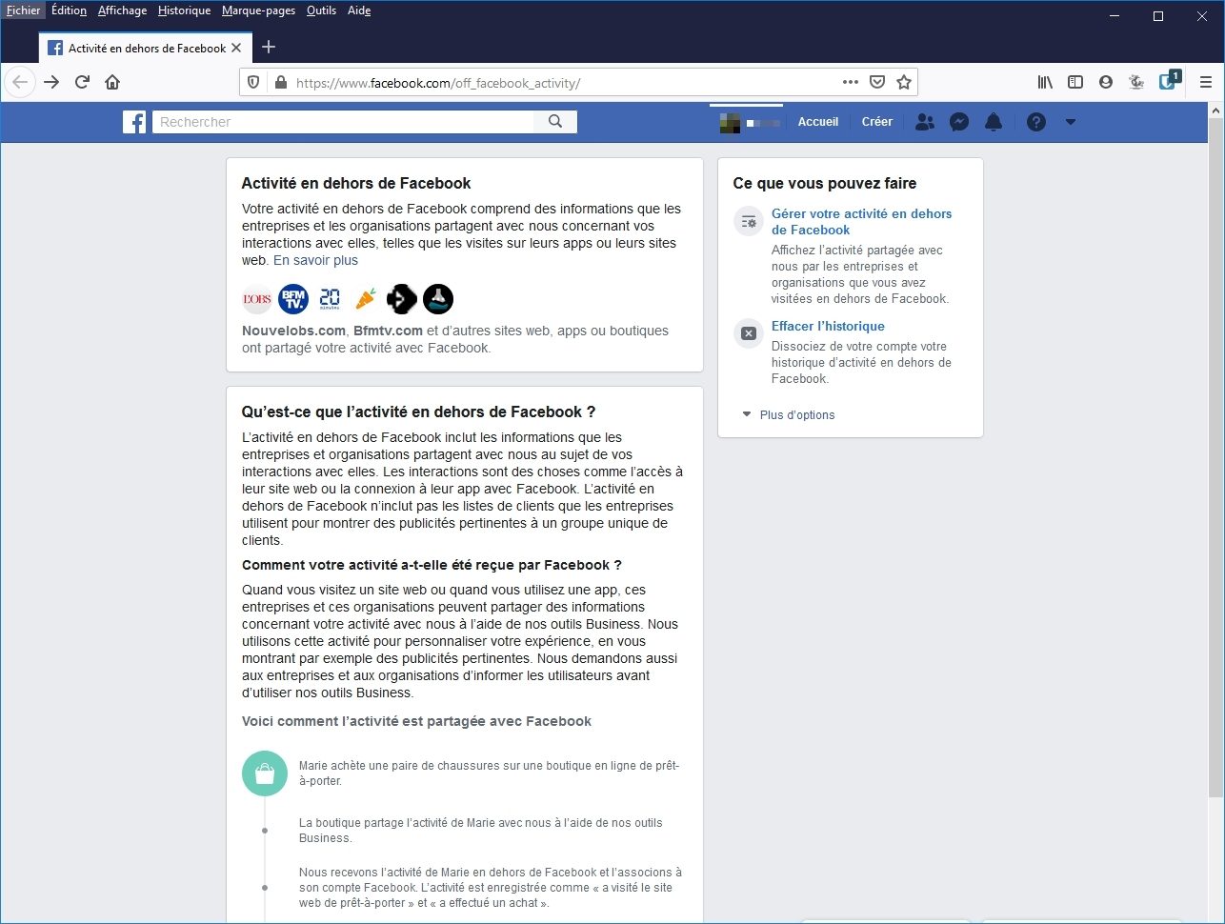
Task: Click heading Qu'est-ce que l'activité en dehors de Facebook ?
Action: point(418,412)
